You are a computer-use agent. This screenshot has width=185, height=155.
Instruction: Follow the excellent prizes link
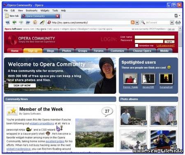55,141
